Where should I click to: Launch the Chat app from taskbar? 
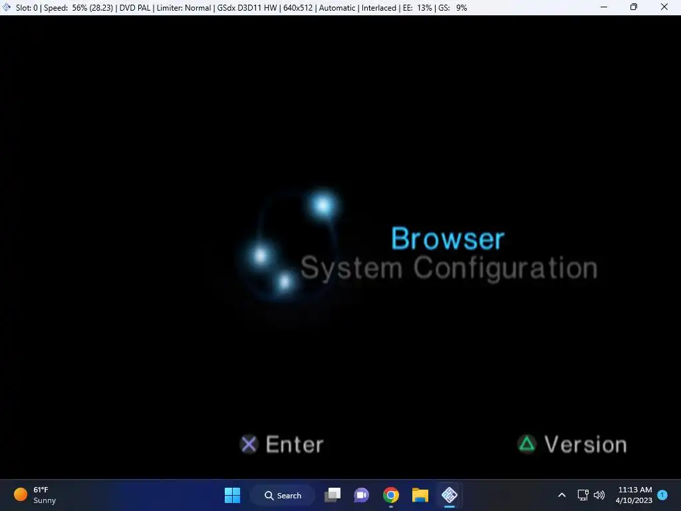pos(361,495)
